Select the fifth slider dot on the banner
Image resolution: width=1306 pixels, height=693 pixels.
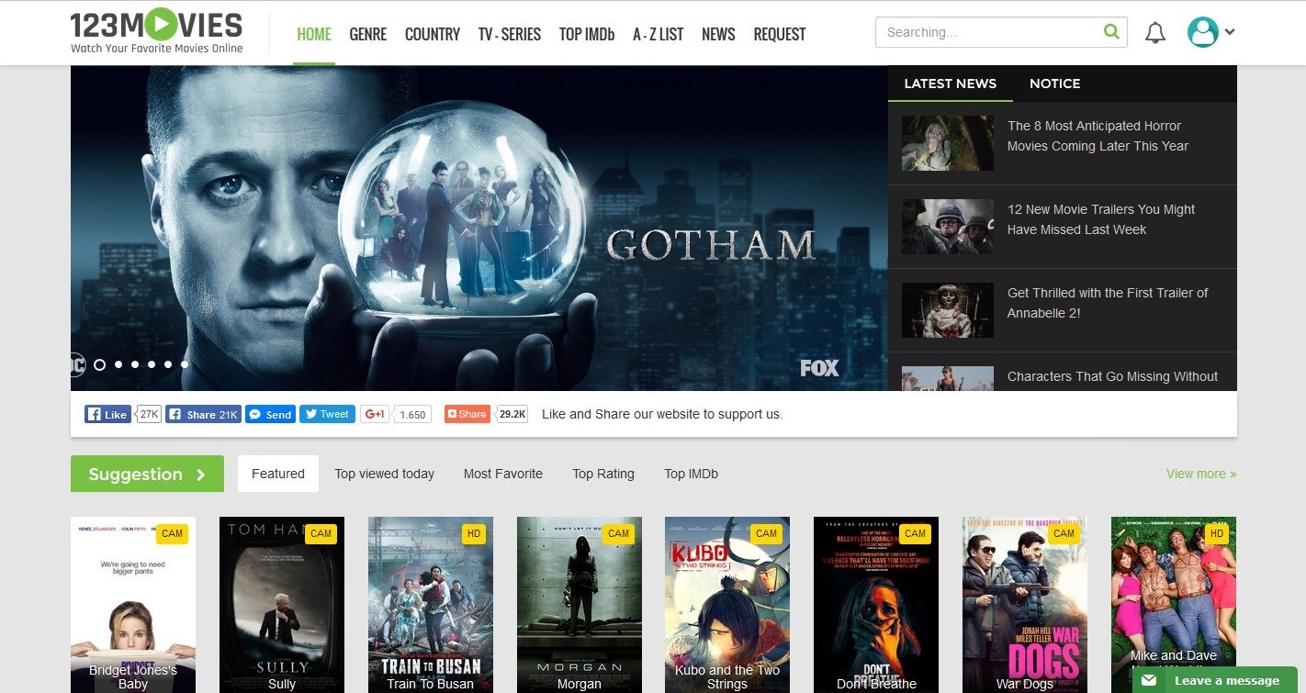(x=168, y=364)
